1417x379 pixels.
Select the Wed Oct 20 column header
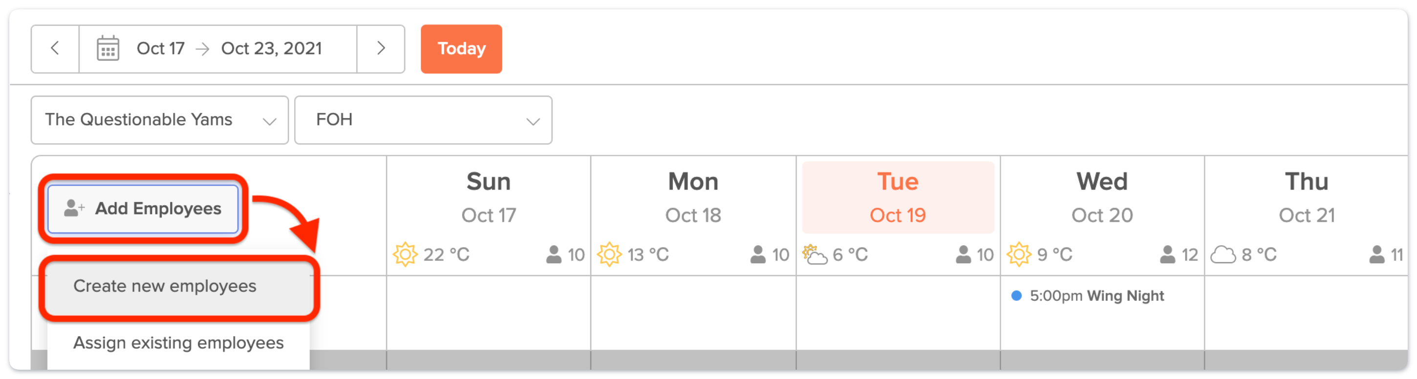1102,197
